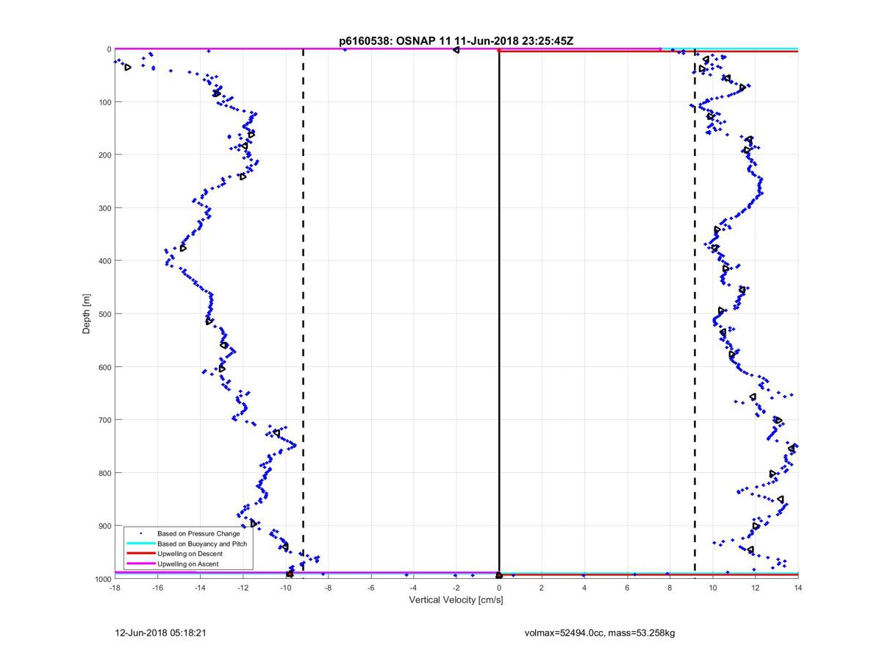The height and width of the screenshot is (651, 882).
Task: Select the "Vertical Velocity [cm/s]" x-axis label
Action: 456,600
